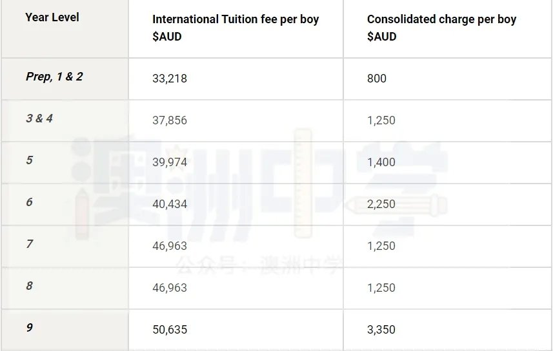Click the 39,974 tuition fee for Year 5
The height and width of the screenshot is (351, 553).
[170, 162]
